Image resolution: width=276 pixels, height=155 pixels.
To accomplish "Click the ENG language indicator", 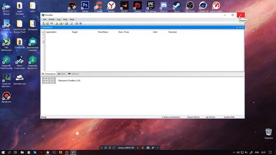I will (x=257, y=152).
